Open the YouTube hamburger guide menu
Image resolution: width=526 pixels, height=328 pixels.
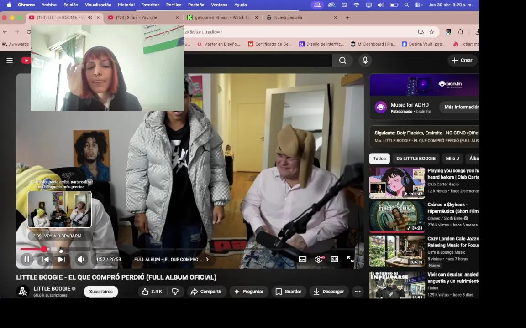(10, 60)
